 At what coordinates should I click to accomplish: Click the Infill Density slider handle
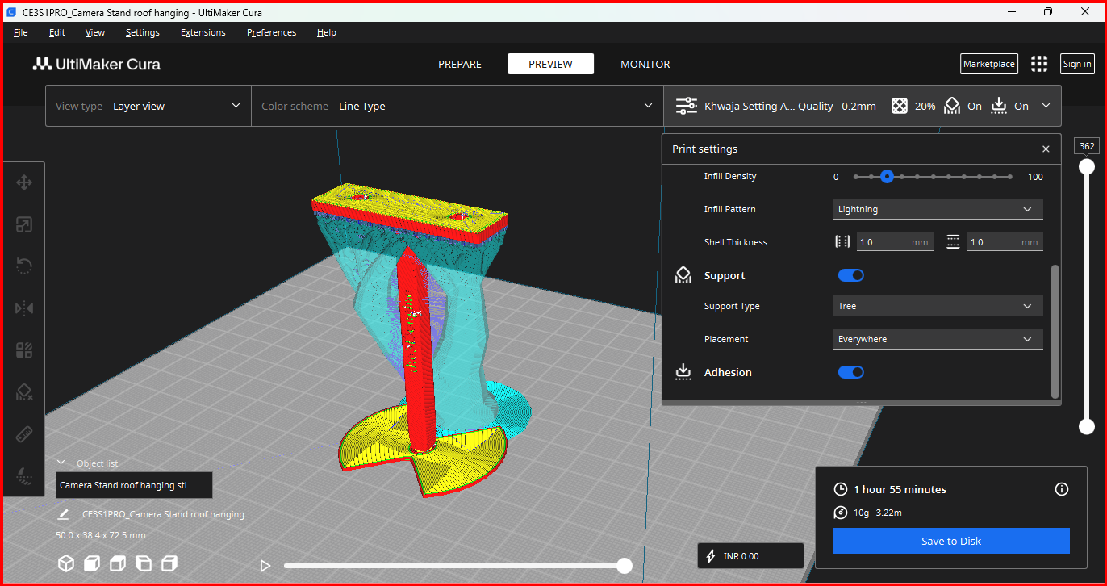(x=887, y=176)
